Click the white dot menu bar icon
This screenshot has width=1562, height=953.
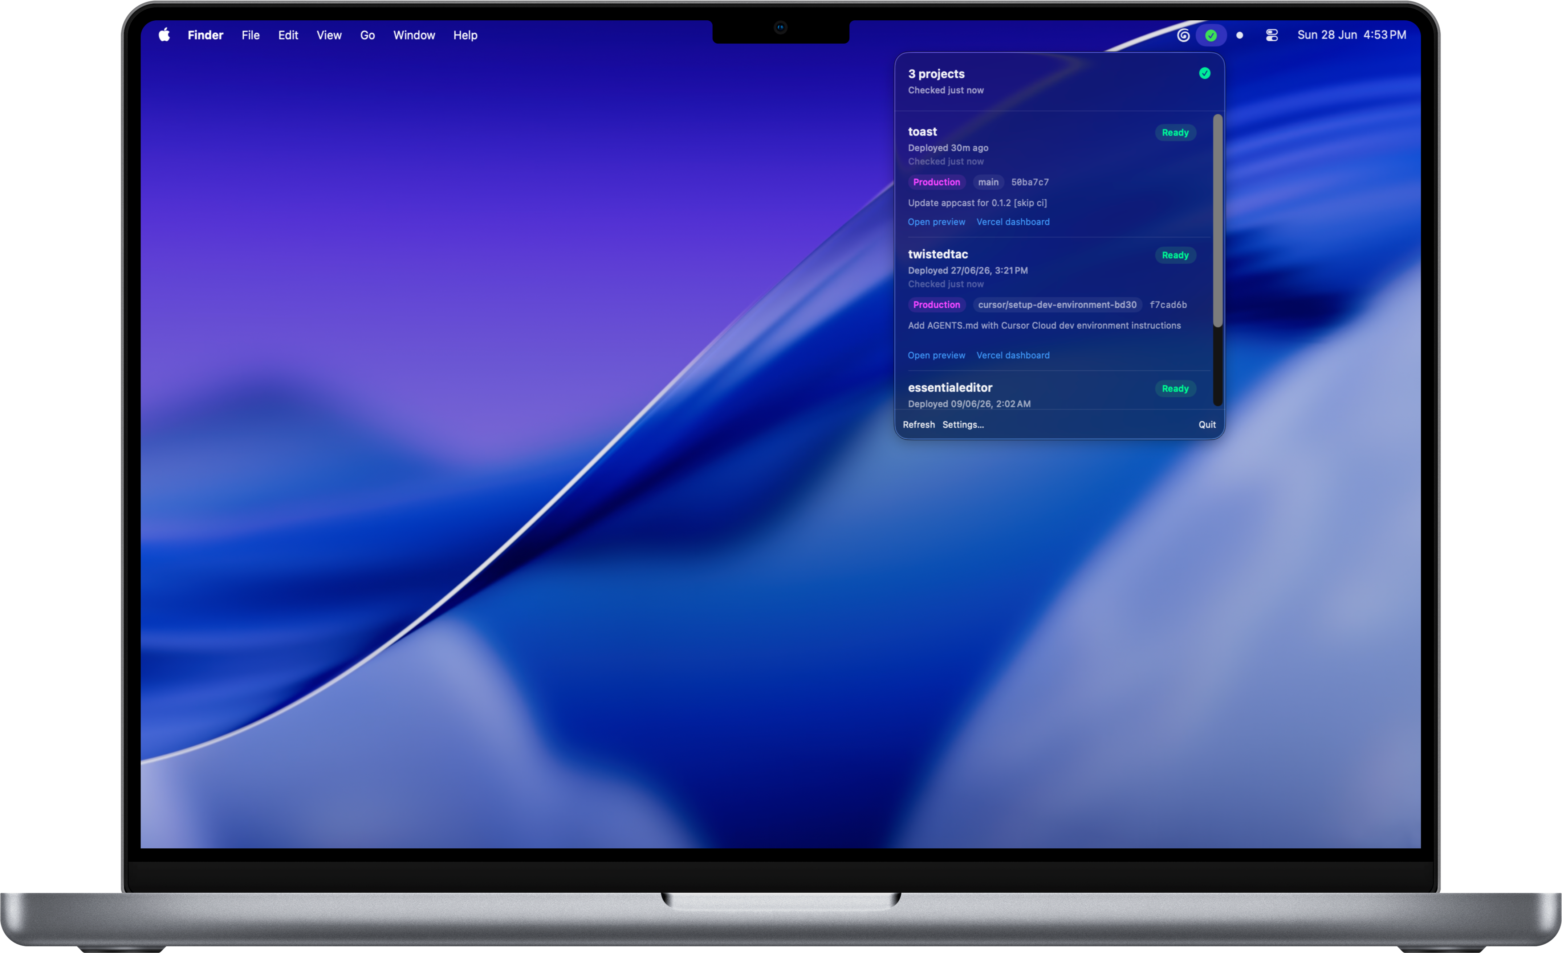pos(1239,36)
